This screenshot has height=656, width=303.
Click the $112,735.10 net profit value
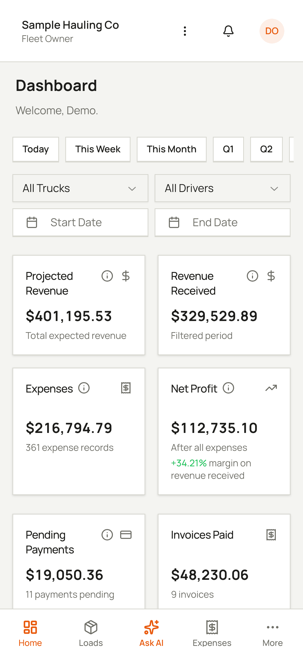coord(214,428)
